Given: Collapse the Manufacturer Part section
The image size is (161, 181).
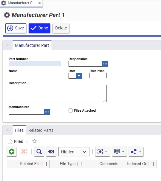Looking at the screenshot, I should pyautogui.click(x=8, y=45).
